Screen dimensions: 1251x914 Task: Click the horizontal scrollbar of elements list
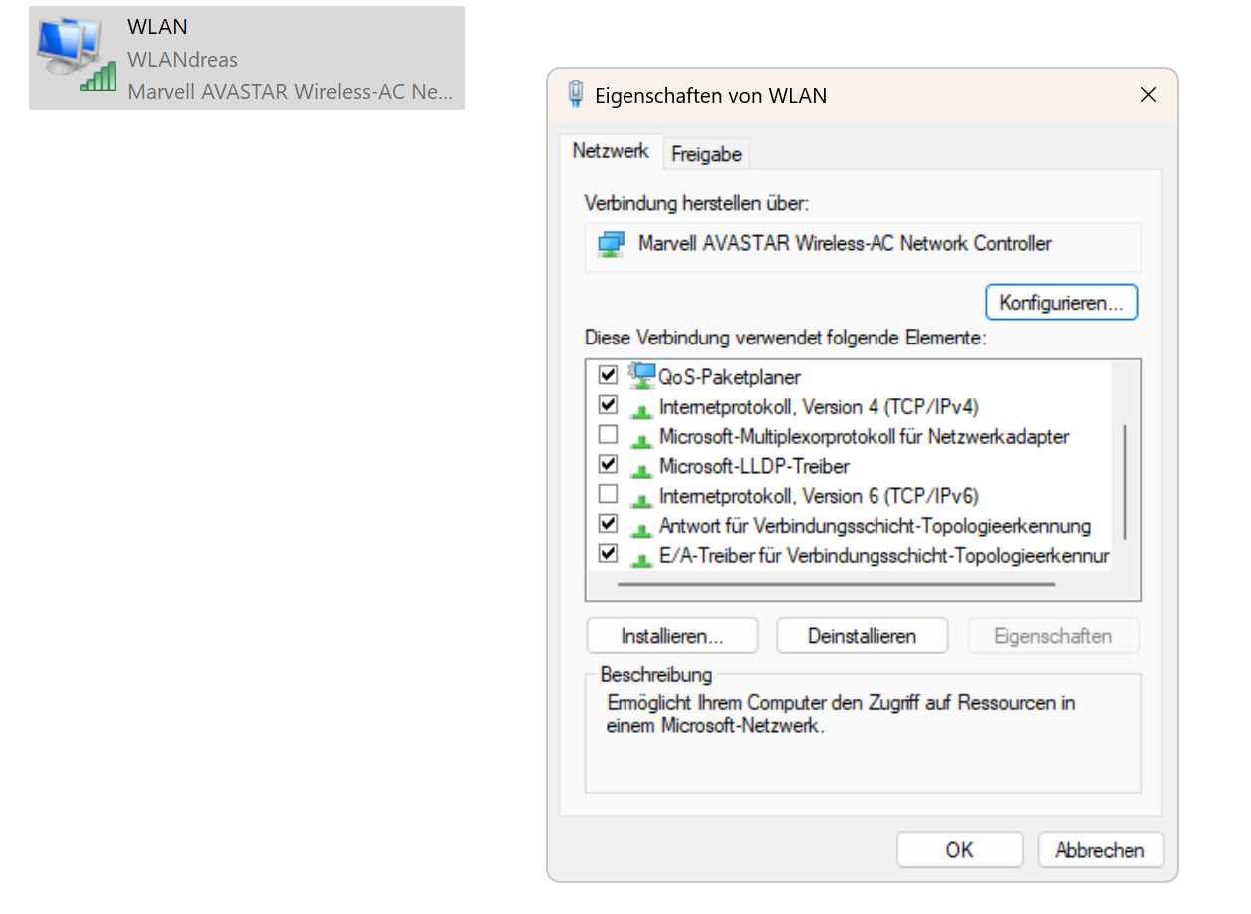point(836,584)
